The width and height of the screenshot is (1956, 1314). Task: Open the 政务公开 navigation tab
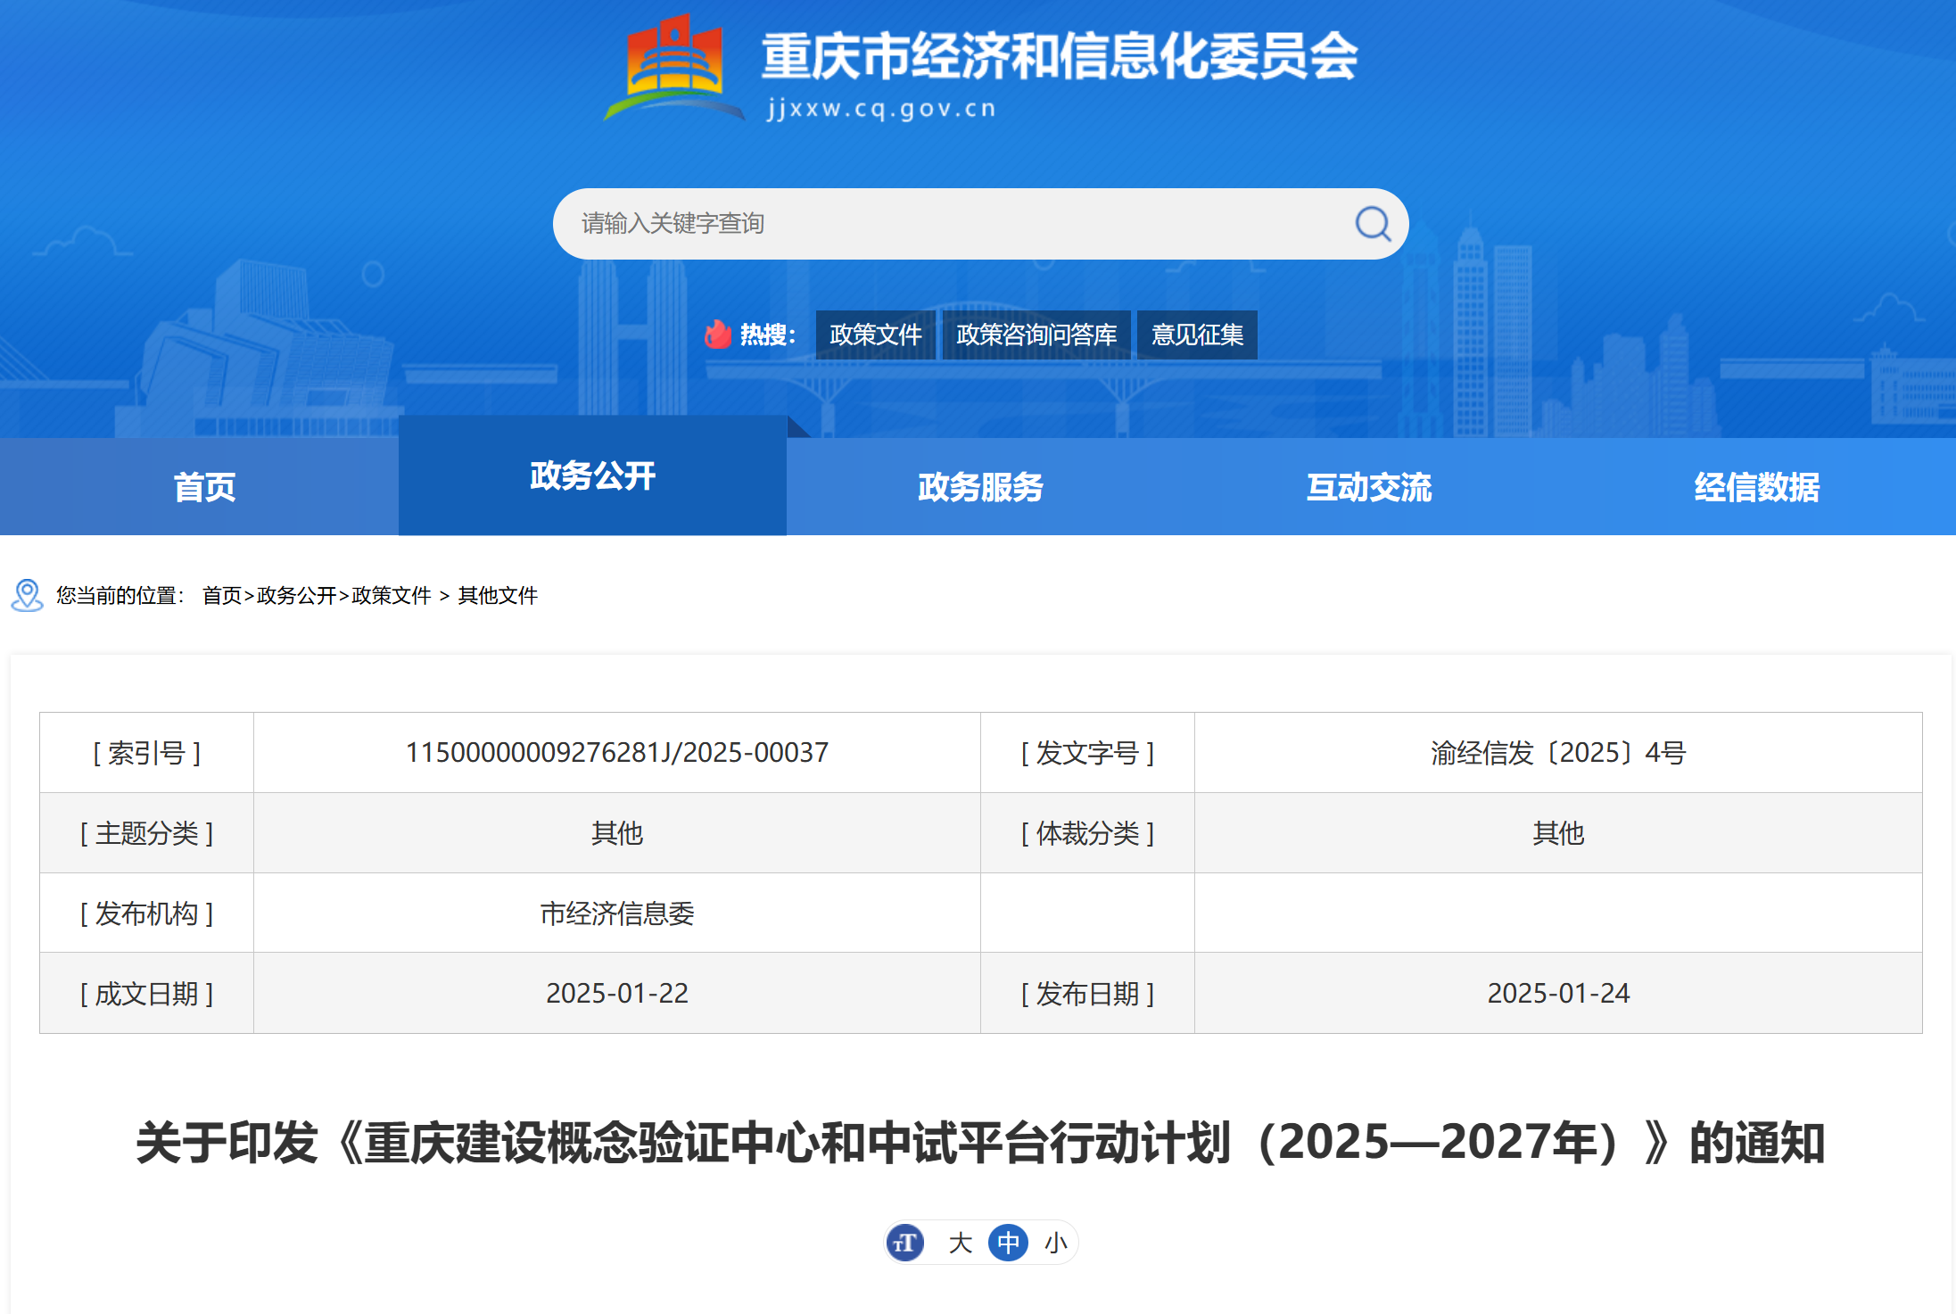(592, 475)
